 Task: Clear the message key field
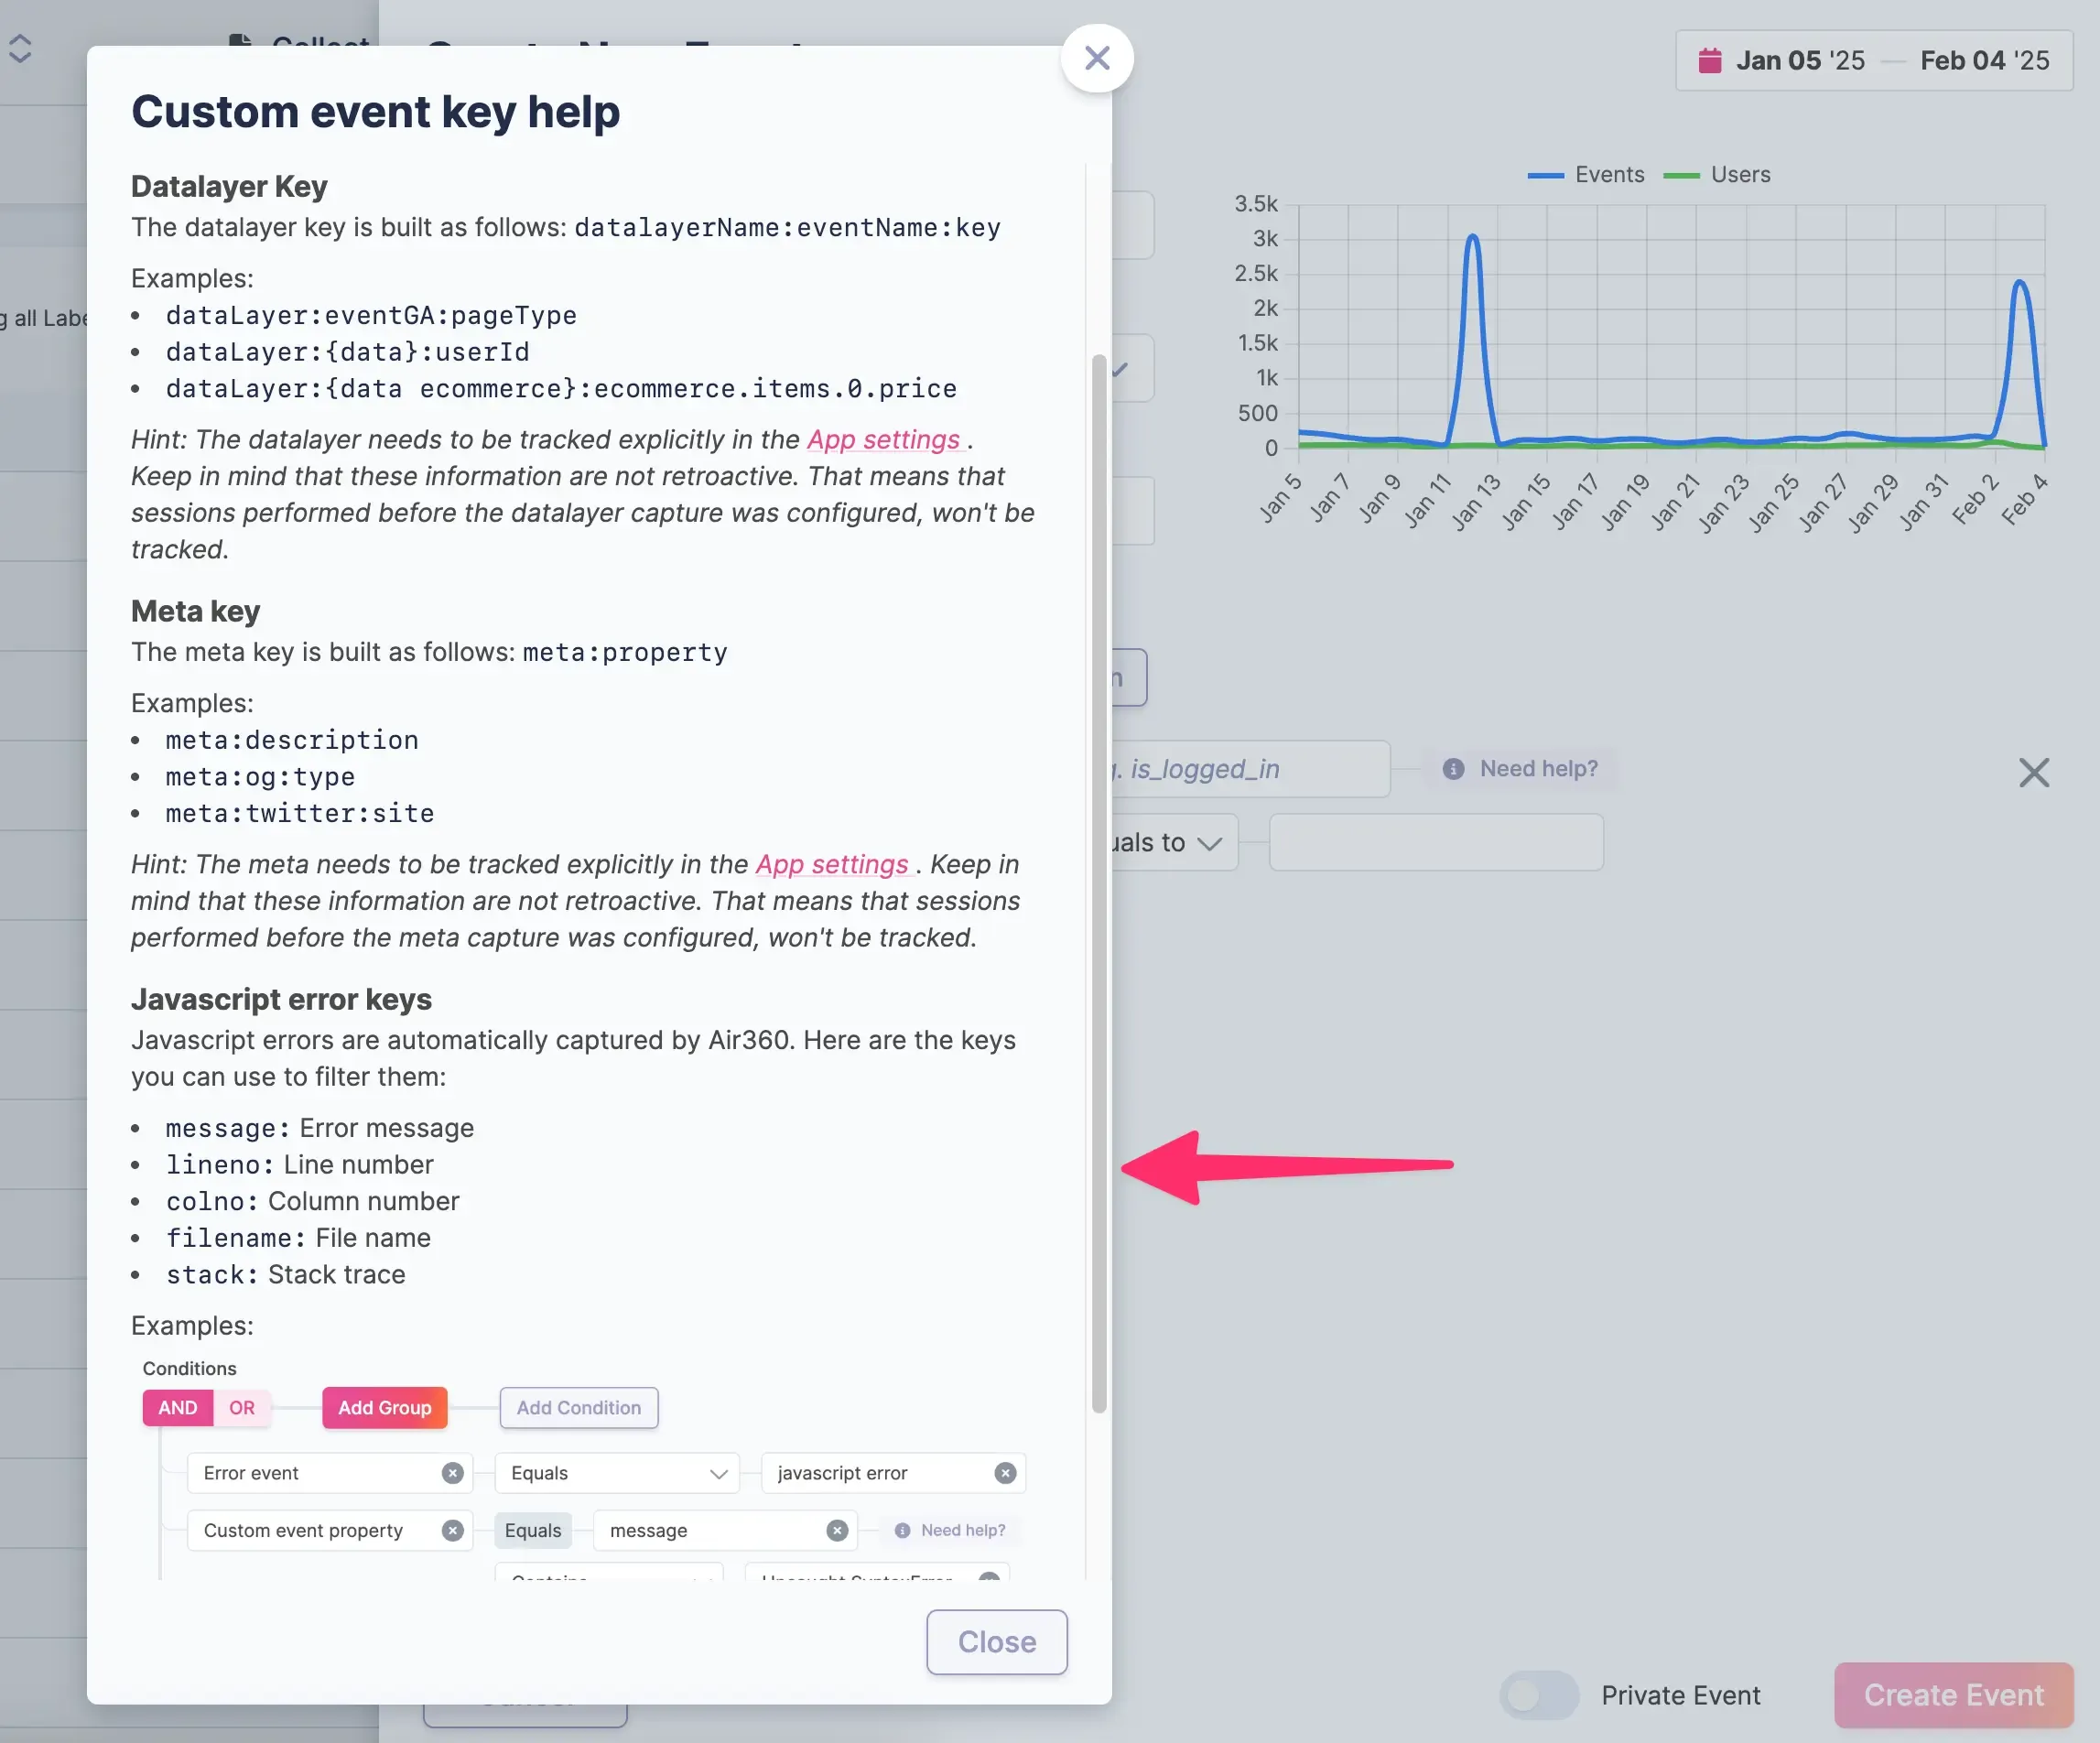[x=837, y=1530]
